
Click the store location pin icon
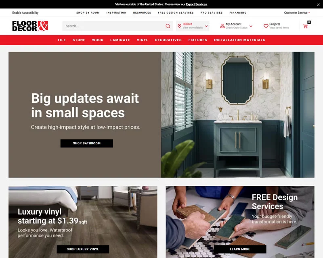(x=179, y=26)
